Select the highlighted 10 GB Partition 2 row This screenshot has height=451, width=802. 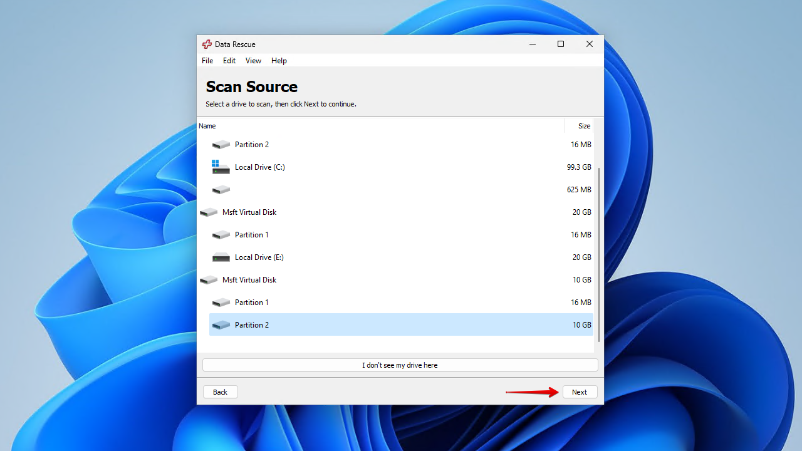tap(401, 324)
